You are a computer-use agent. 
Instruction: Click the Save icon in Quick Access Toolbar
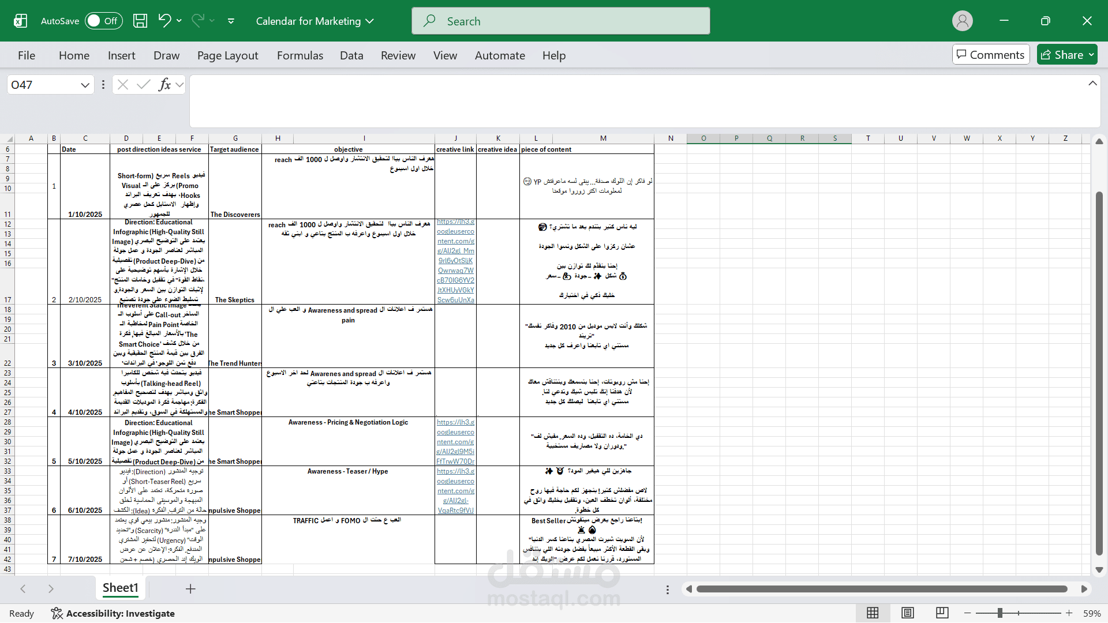click(140, 21)
